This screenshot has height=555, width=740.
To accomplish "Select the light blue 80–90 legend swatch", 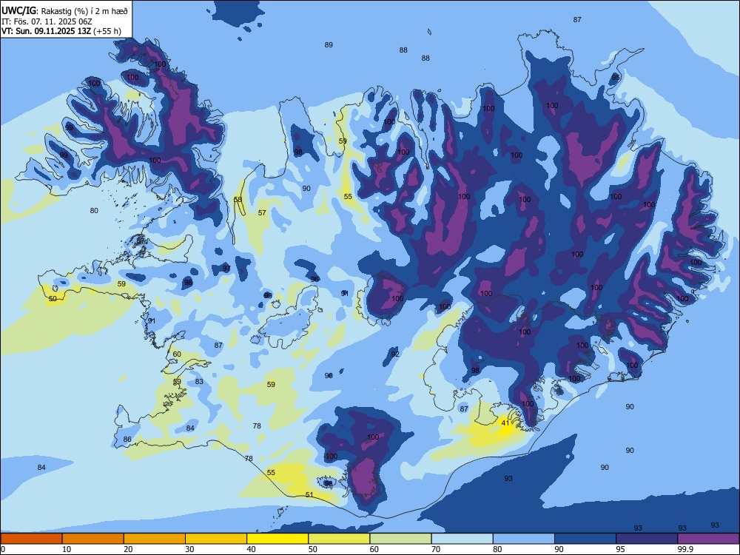I will click(x=524, y=539).
